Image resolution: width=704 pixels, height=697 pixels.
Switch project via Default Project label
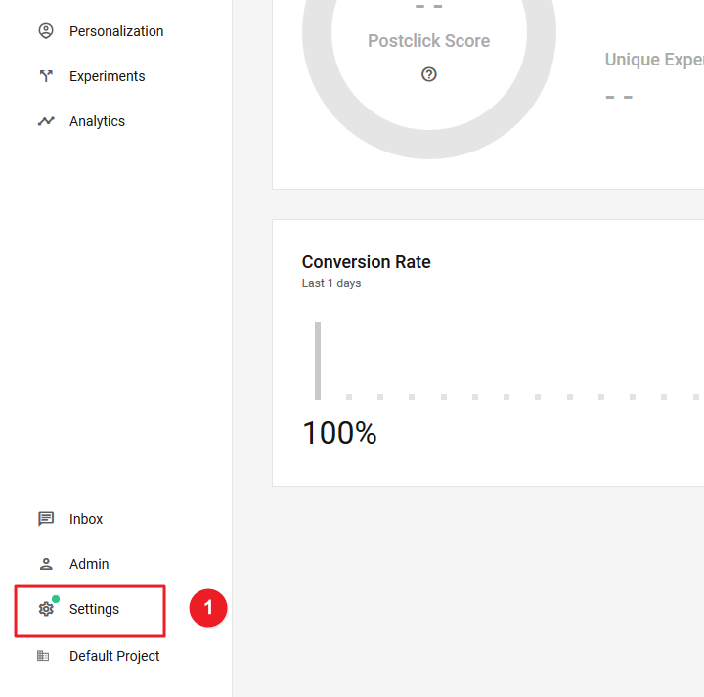coord(114,656)
